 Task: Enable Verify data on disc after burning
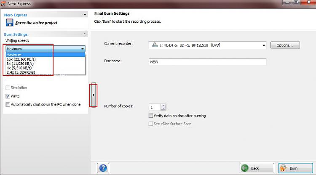[x=151, y=115]
